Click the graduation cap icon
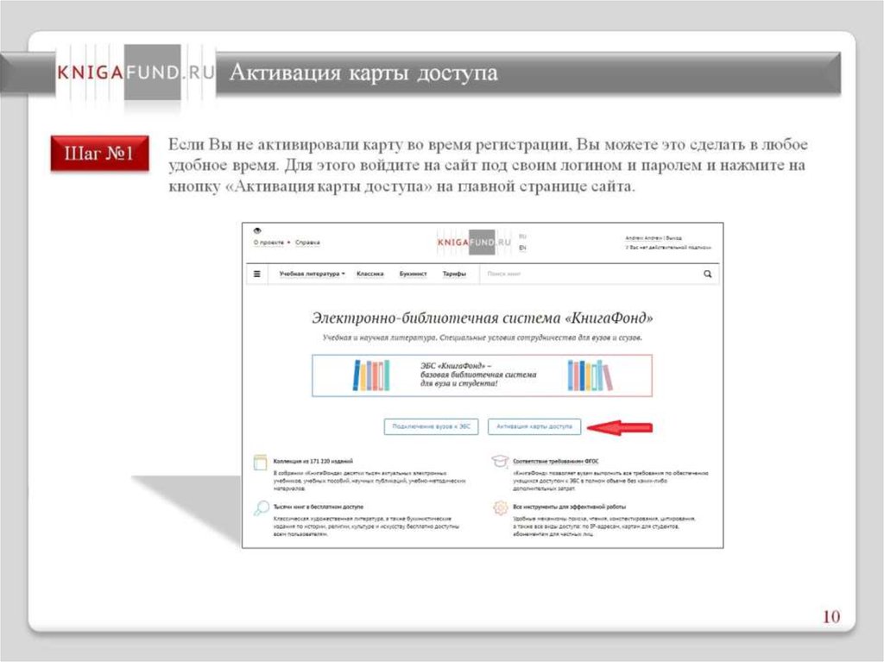This screenshot has width=884, height=662. 500,461
